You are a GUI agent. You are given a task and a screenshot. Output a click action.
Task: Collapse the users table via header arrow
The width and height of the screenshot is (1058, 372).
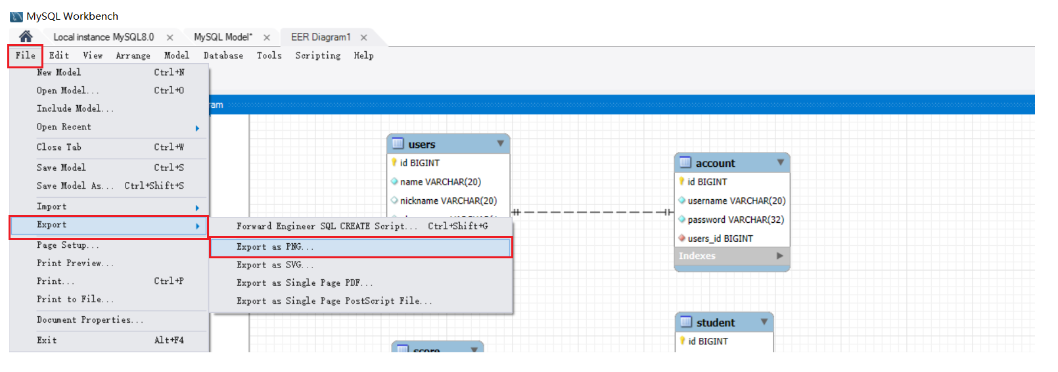pyautogui.click(x=501, y=143)
